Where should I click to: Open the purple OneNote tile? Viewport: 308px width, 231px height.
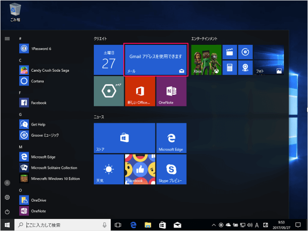171,91
